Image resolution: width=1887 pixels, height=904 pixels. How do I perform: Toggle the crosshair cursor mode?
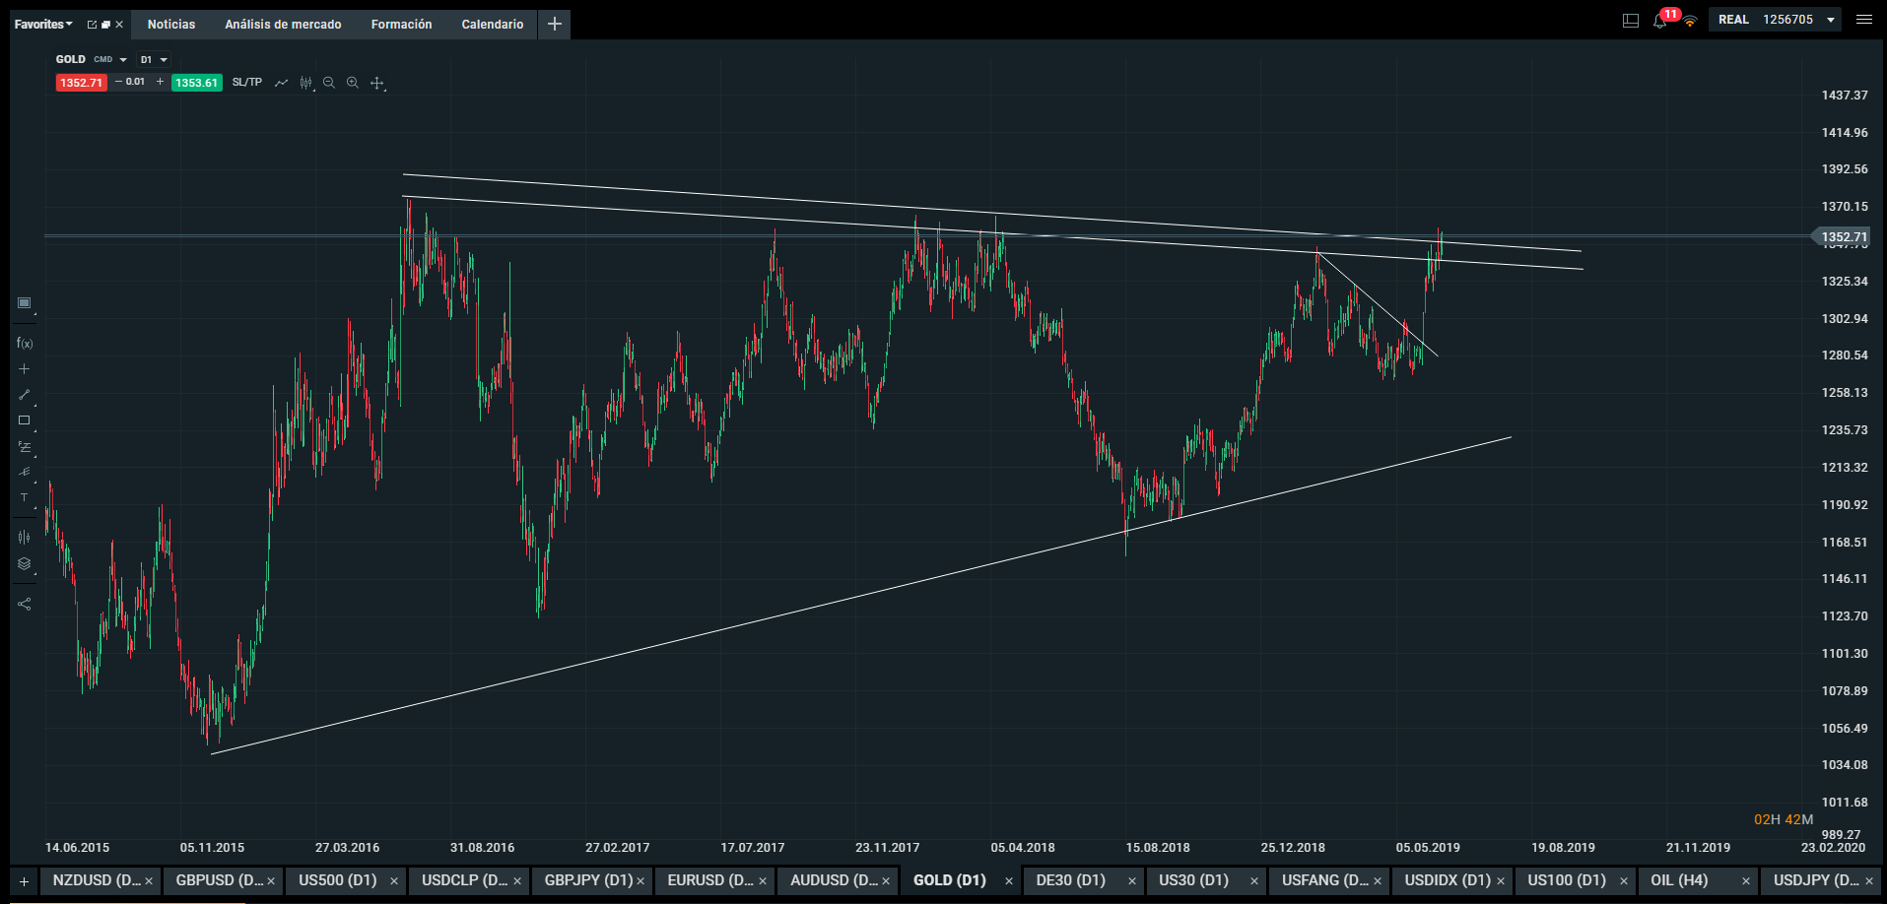point(376,84)
